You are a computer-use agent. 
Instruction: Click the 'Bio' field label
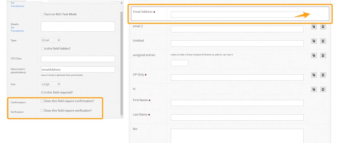[x=135, y=129]
